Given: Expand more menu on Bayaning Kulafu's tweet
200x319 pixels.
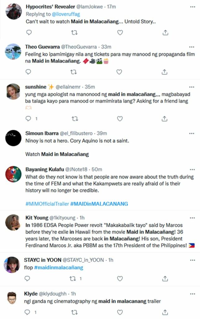Looking at the screenshot, I should (x=191, y=169).
